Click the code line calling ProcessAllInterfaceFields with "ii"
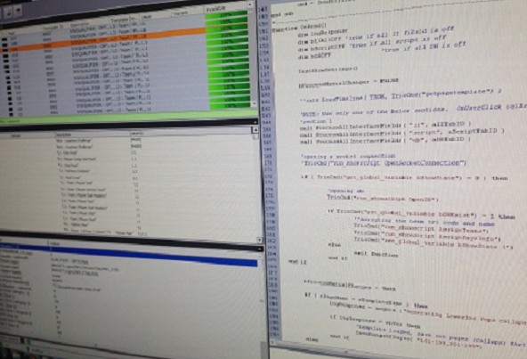This screenshot has width=527, height=359. (385, 126)
